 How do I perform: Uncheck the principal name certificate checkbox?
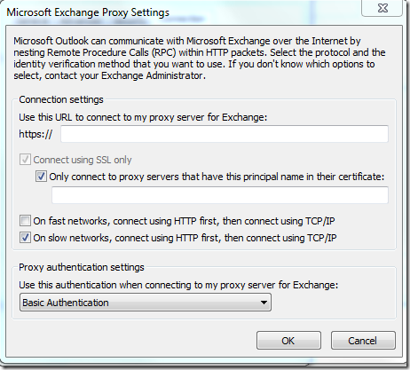point(41,177)
